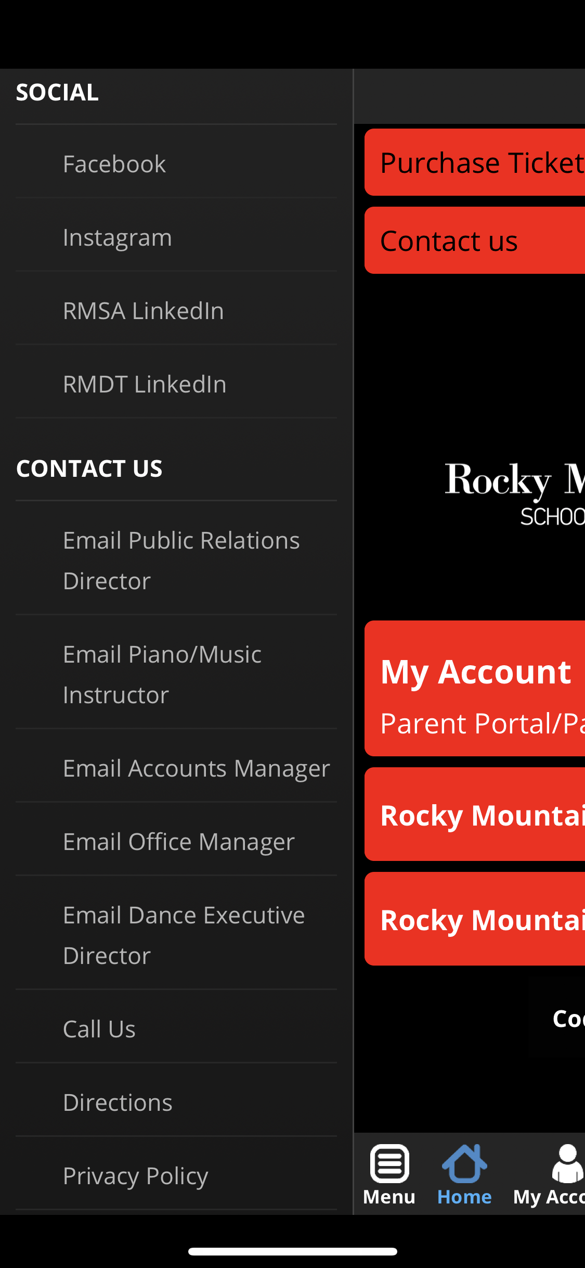The height and width of the screenshot is (1268, 585).
Task: Tap the Menu hamburger icon
Action: (389, 1163)
